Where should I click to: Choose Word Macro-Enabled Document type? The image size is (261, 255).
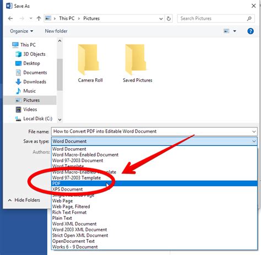pos(154,155)
